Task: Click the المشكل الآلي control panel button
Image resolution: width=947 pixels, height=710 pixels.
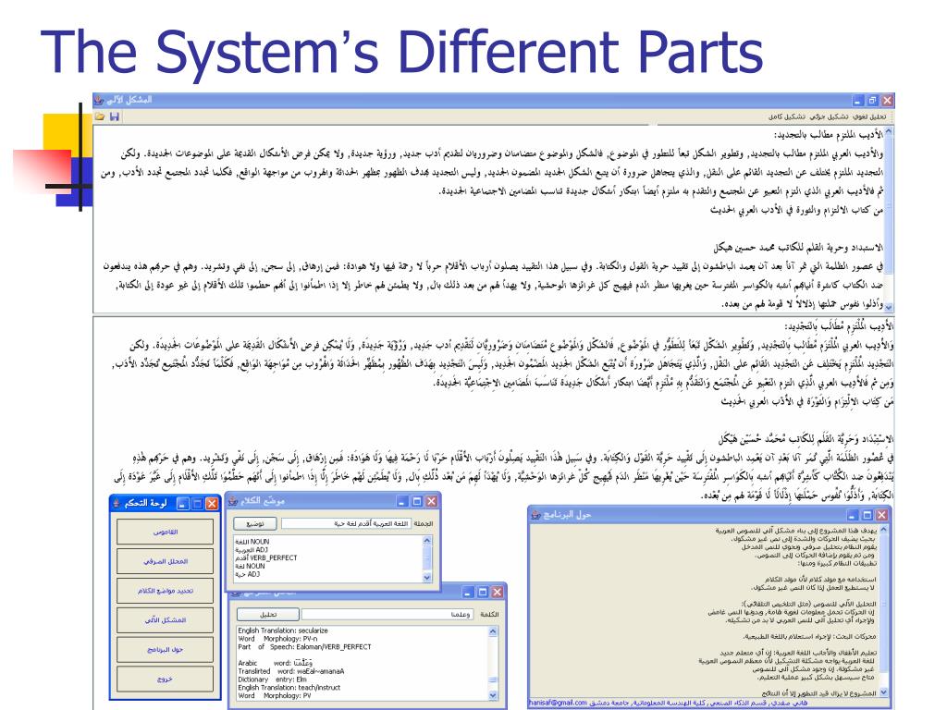Action: pyautogui.click(x=165, y=620)
